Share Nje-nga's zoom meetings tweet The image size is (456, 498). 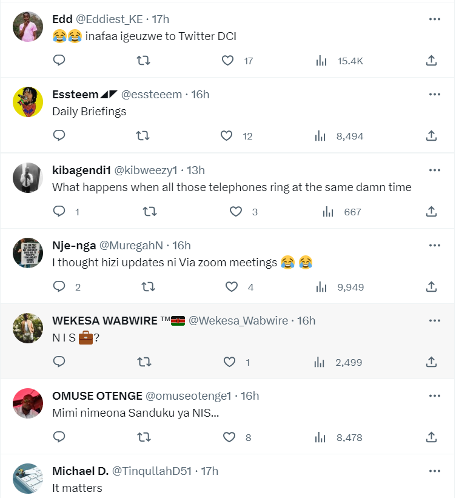(x=431, y=287)
